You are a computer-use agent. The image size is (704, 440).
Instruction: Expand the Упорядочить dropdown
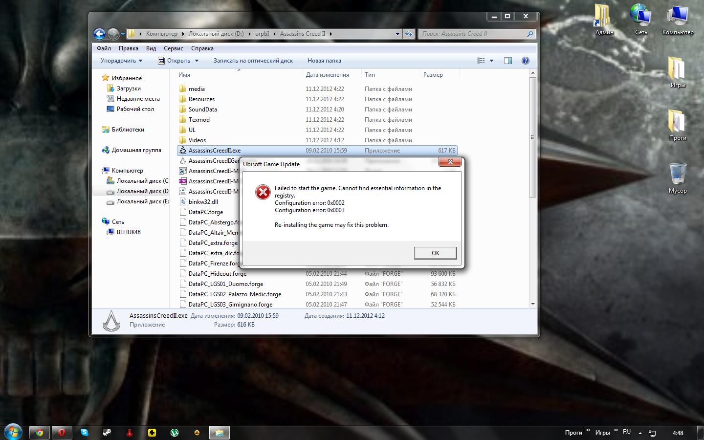(x=121, y=61)
